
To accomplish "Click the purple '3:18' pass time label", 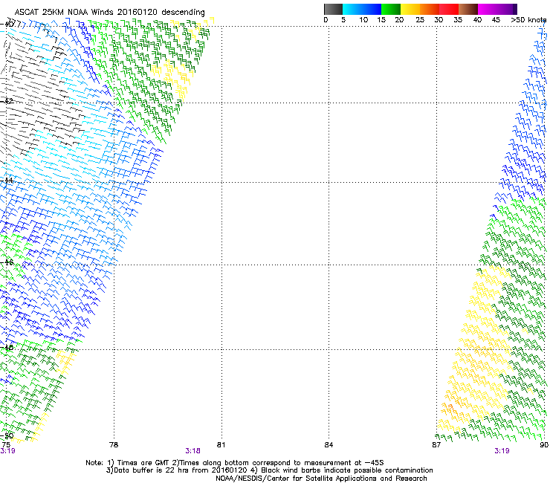I will point(193,451).
